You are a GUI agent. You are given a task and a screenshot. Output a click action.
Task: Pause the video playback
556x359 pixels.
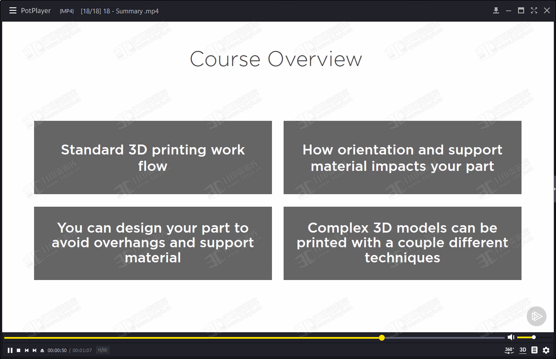click(10, 350)
